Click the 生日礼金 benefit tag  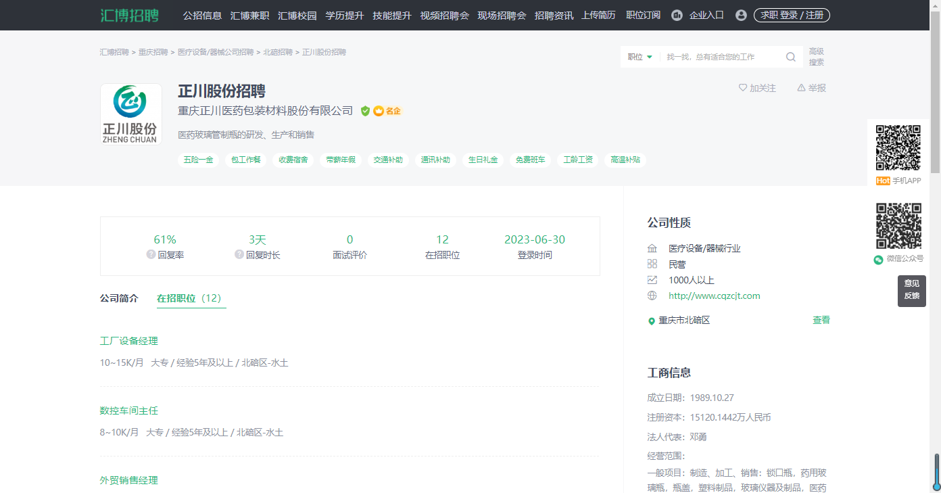(x=483, y=160)
